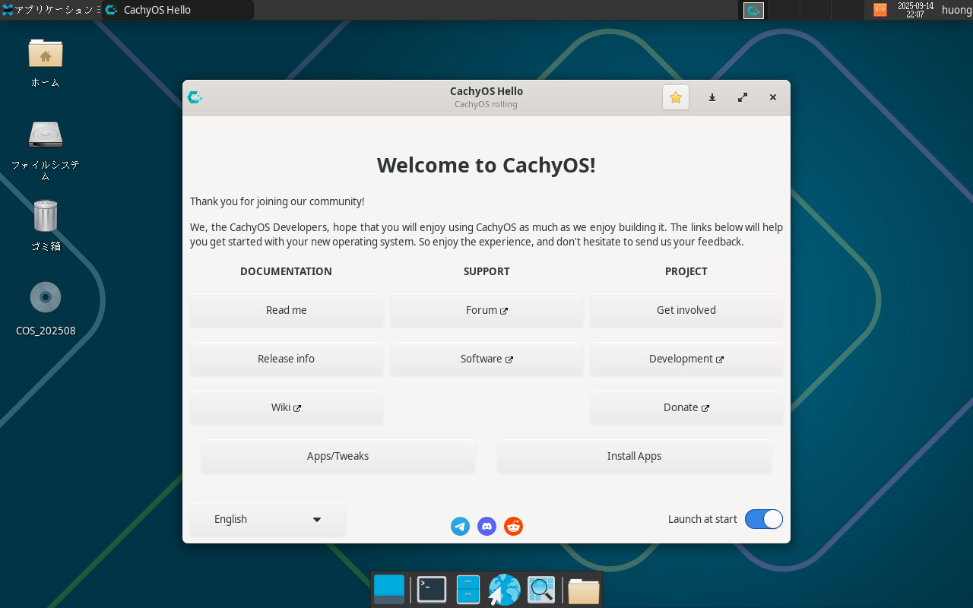Launch the web browser globe icon in dock
Screen dimensions: 973x608
tap(504, 590)
